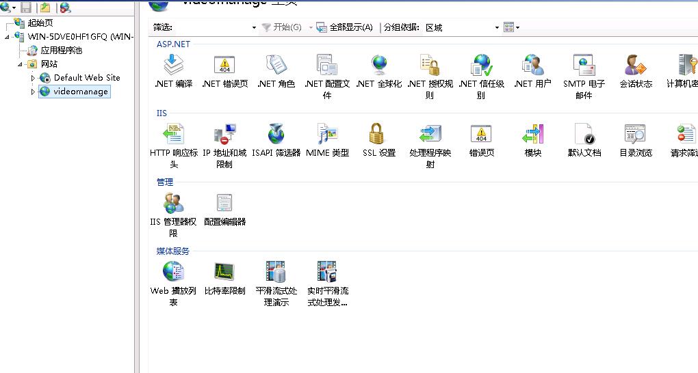The width and height of the screenshot is (698, 373).
Task: Open the 平滑流式处理演示 feature
Action: [x=276, y=284]
